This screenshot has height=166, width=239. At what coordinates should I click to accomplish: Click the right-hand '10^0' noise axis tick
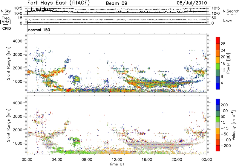tap(215, 13)
